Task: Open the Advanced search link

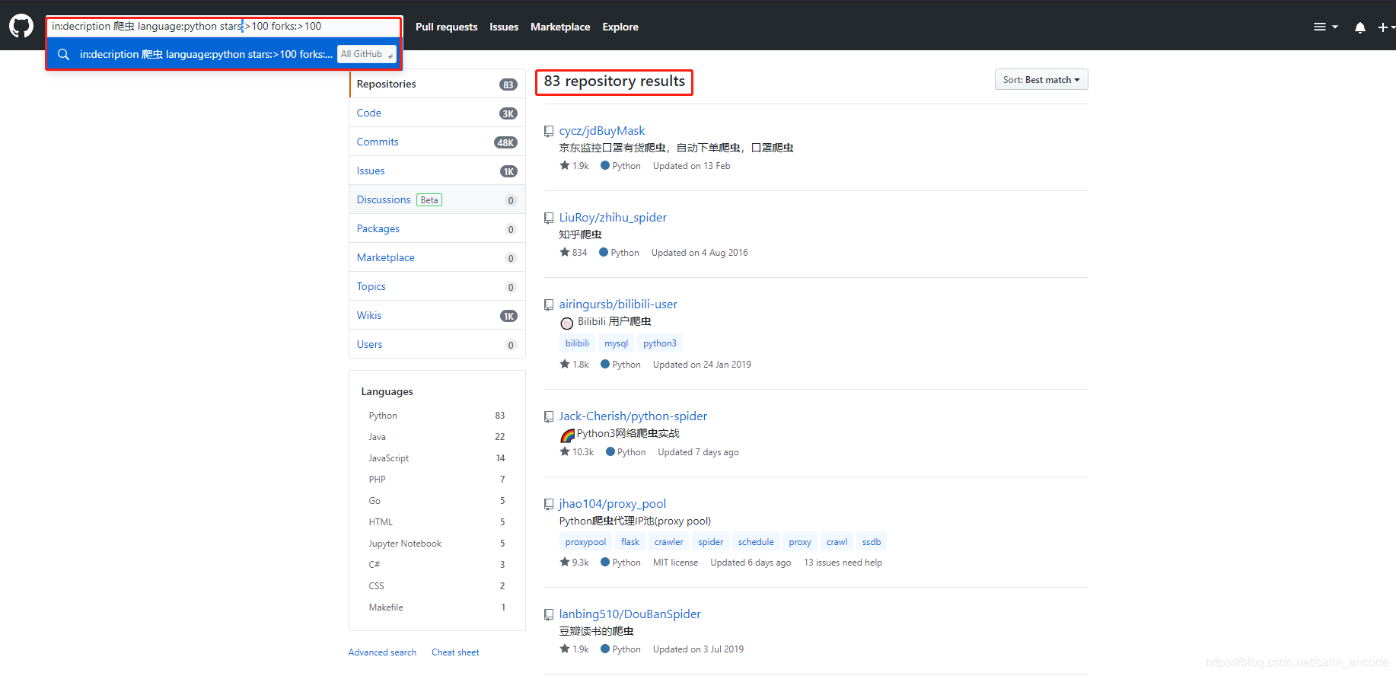Action: point(382,652)
